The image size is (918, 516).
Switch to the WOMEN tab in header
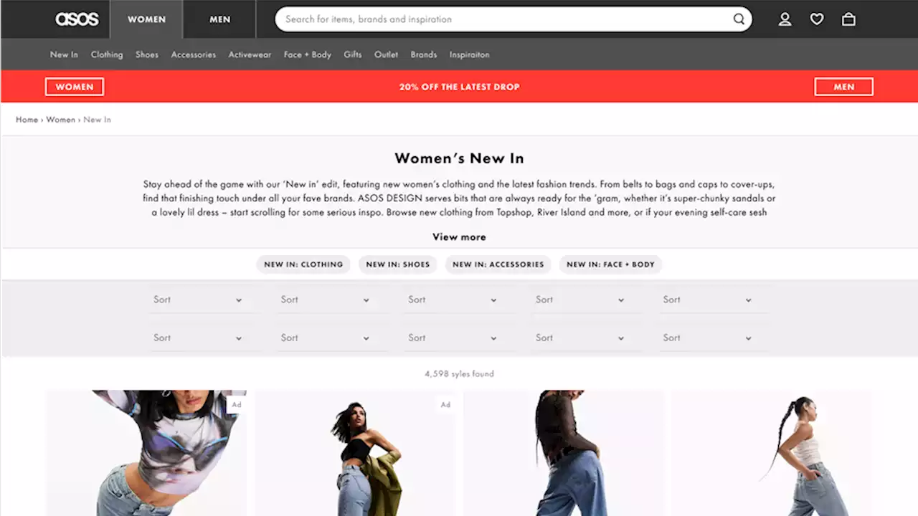[x=146, y=19]
